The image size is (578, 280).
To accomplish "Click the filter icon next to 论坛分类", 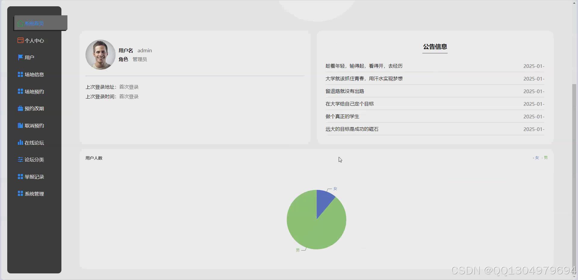I will pyautogui.click(x=20, y=160).
